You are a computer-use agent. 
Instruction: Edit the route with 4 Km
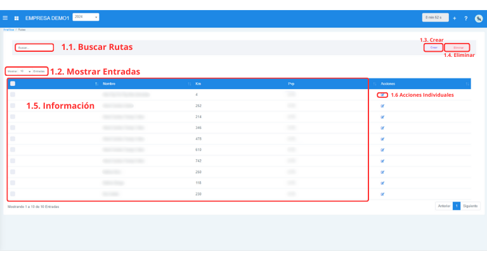(382, 95)
